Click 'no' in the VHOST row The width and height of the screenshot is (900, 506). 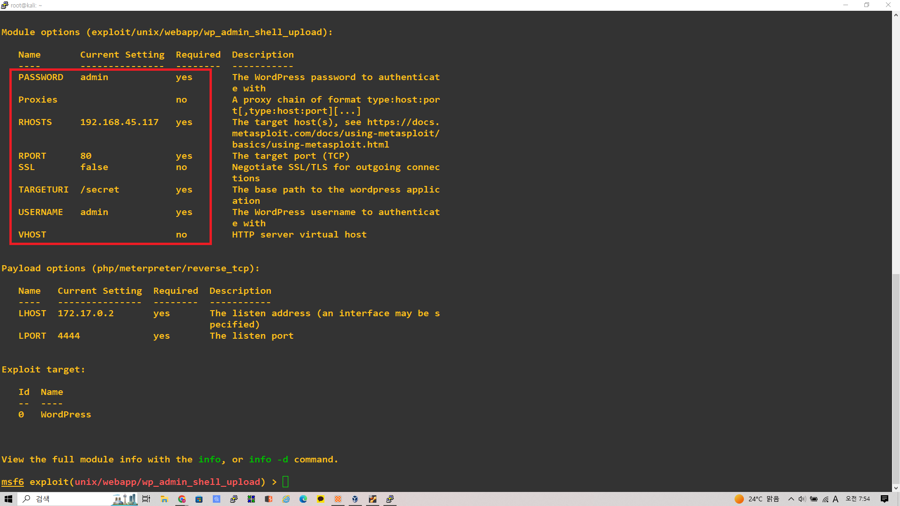181,235
